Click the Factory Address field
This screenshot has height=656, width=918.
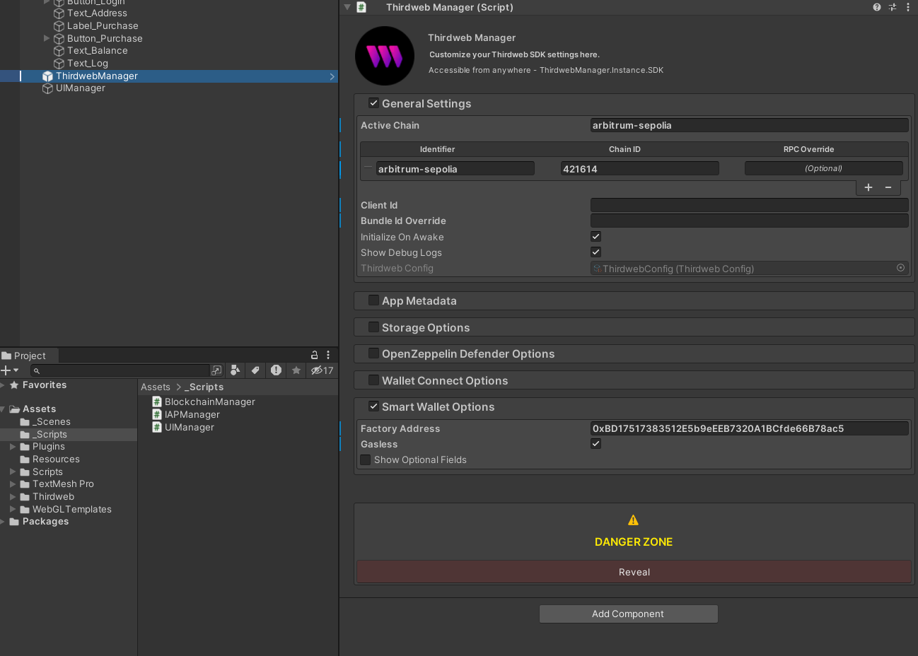pyautogui.click(x=750, y=428)
